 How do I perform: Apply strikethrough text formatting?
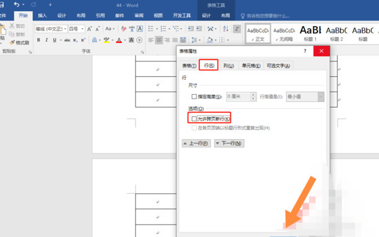coord(68,40)
